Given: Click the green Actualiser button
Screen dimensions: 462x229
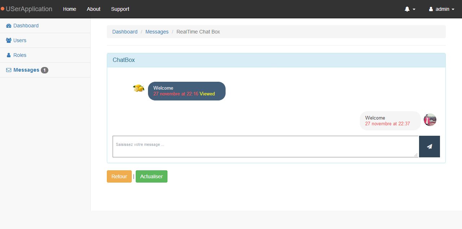Looking at the screenshot, I should click(152, 176).
